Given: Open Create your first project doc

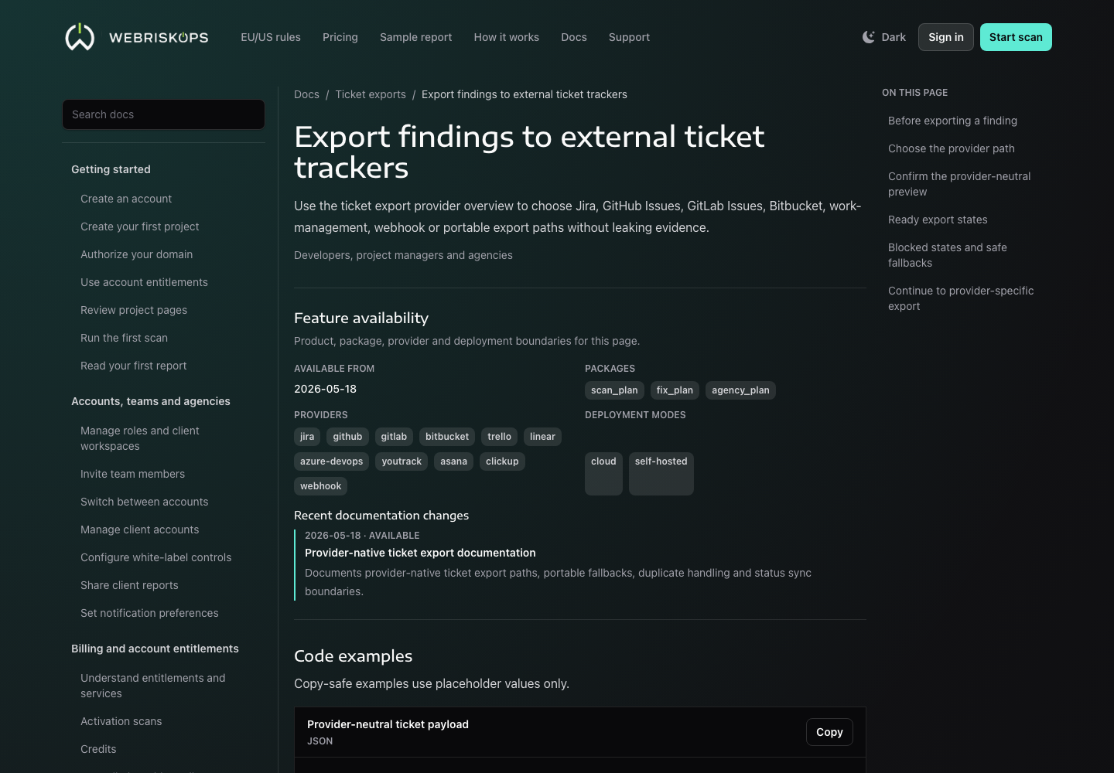Looking at the screenshot, I should [140, 226].
